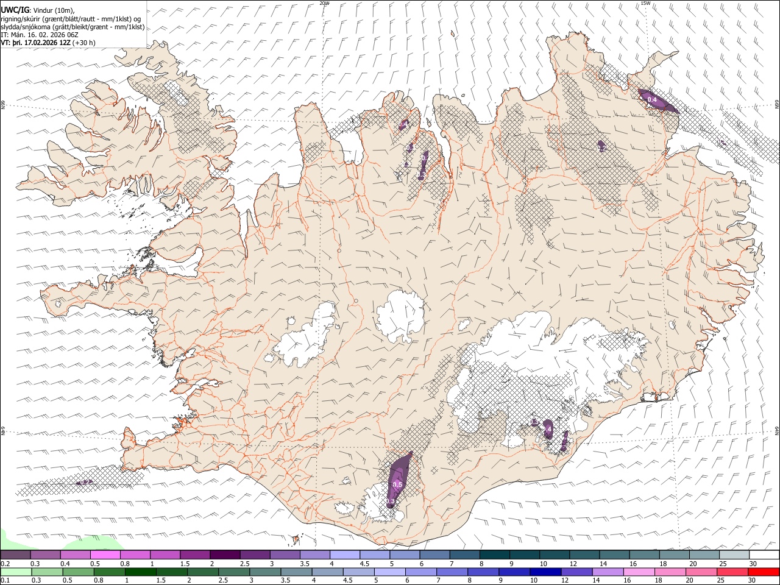Select the lavender swatch at 4 in upper scale

coord(345,555)
